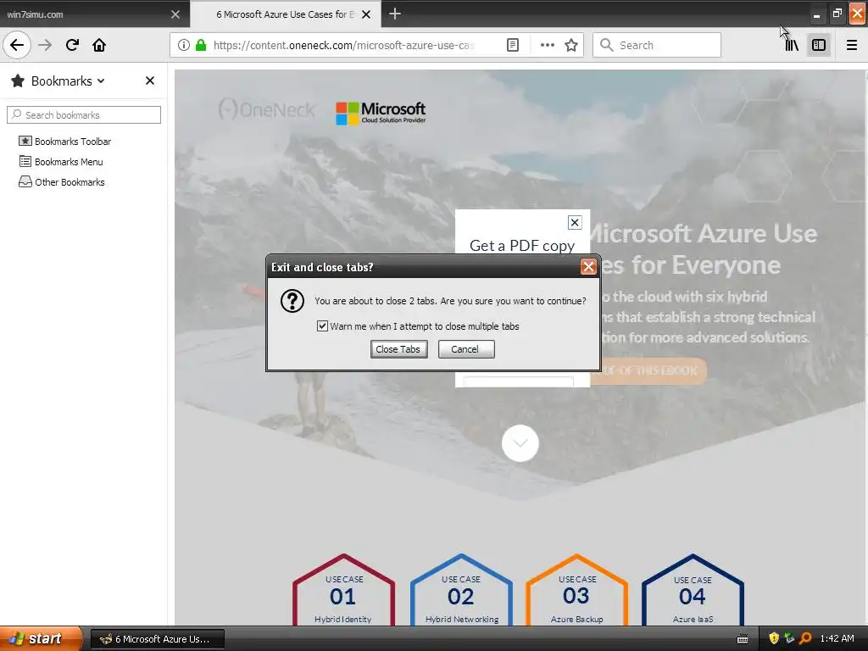Open Other Bookmarks folder
The image size is (868, 651).
[61, 182]
